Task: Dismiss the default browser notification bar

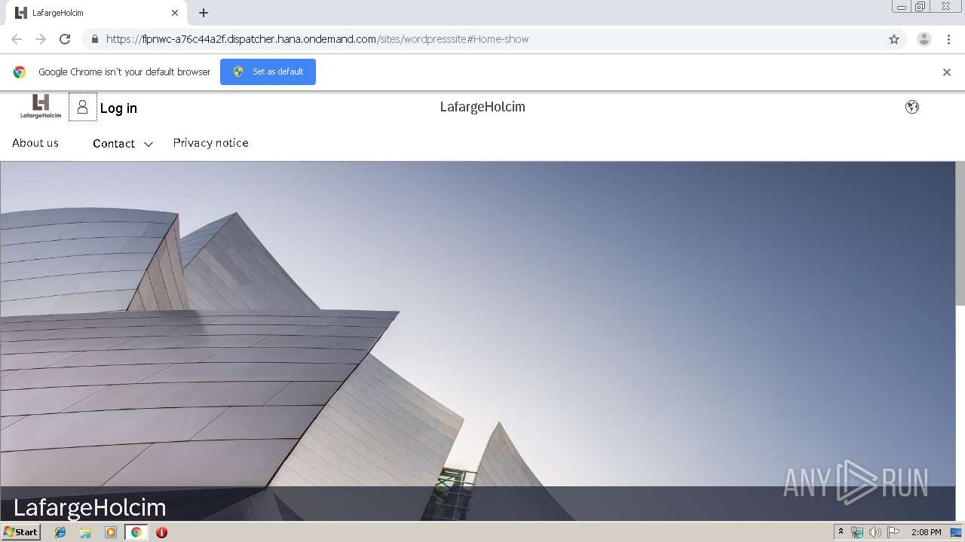Action: tap(947, 72)
